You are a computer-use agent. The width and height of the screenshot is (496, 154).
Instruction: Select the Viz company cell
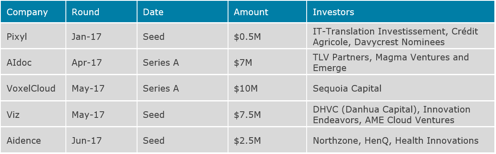(33, 115)
